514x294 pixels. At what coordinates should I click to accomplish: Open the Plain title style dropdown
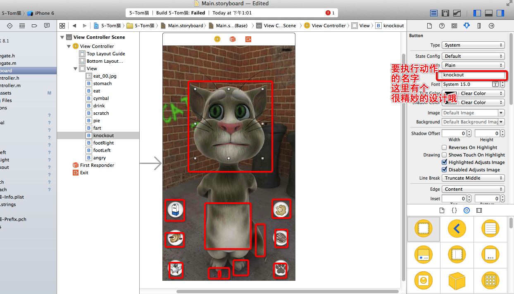click(473, 65)
